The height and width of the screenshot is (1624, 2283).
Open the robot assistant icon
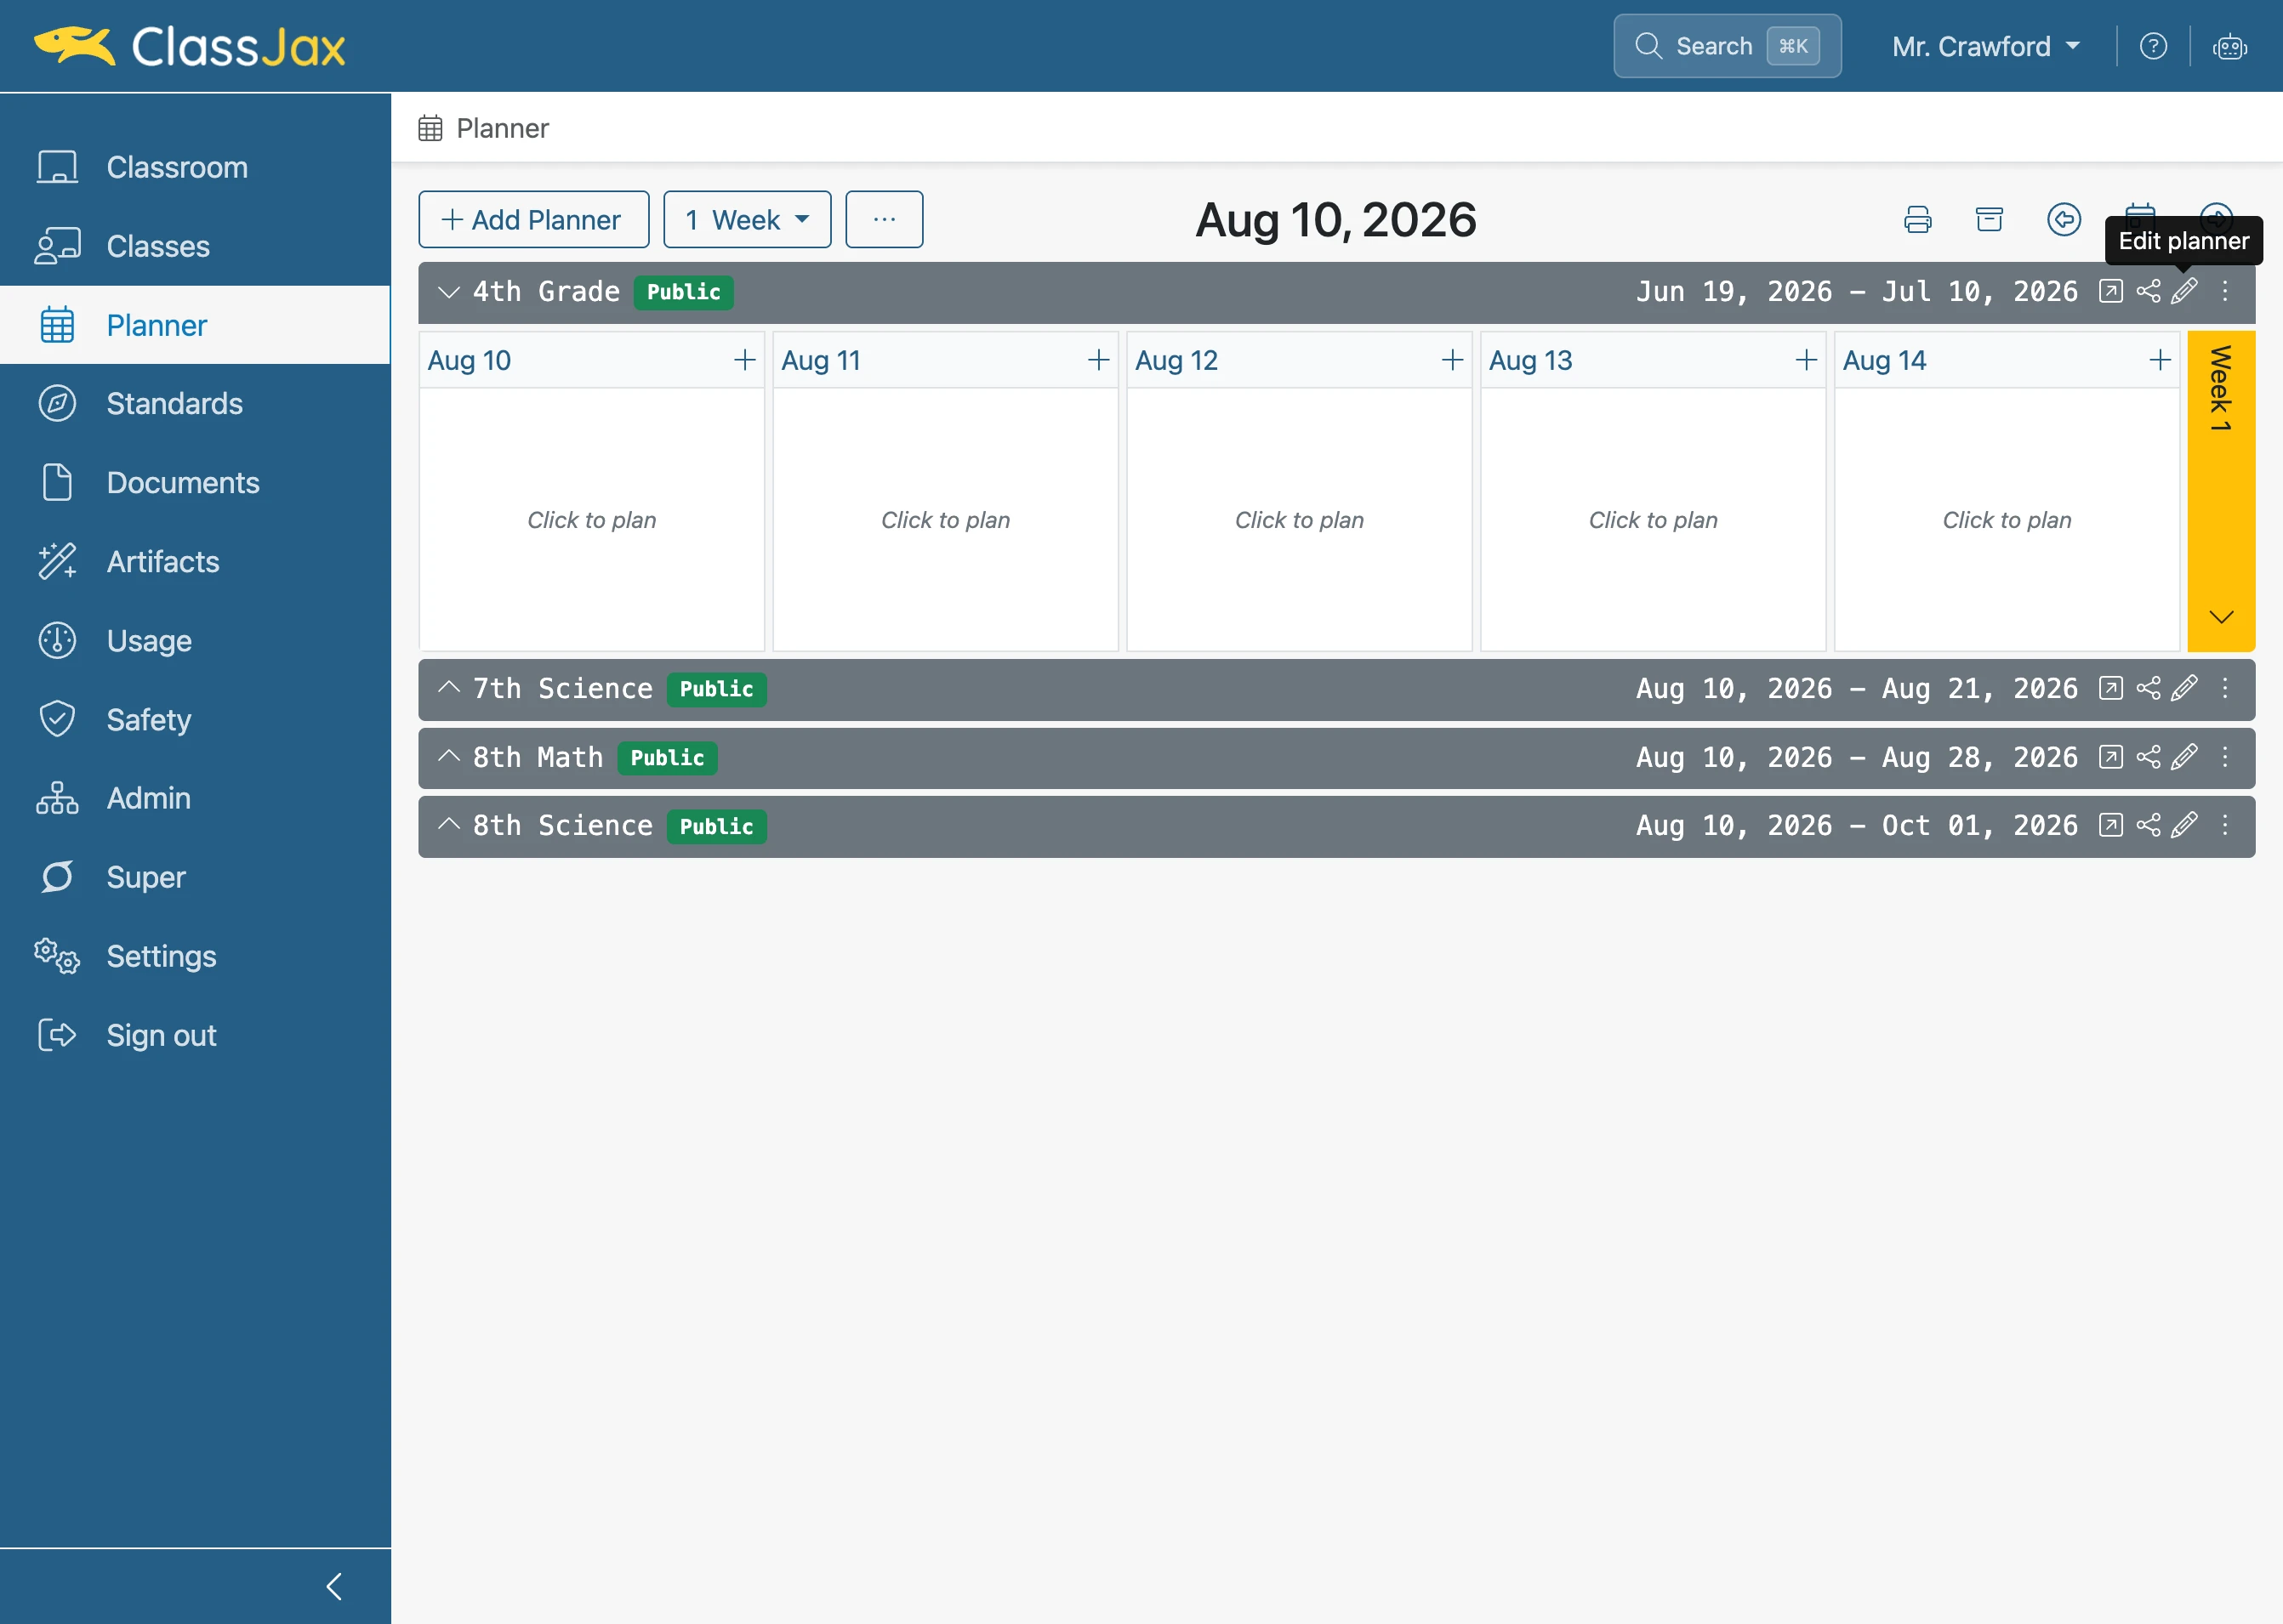2229,46
